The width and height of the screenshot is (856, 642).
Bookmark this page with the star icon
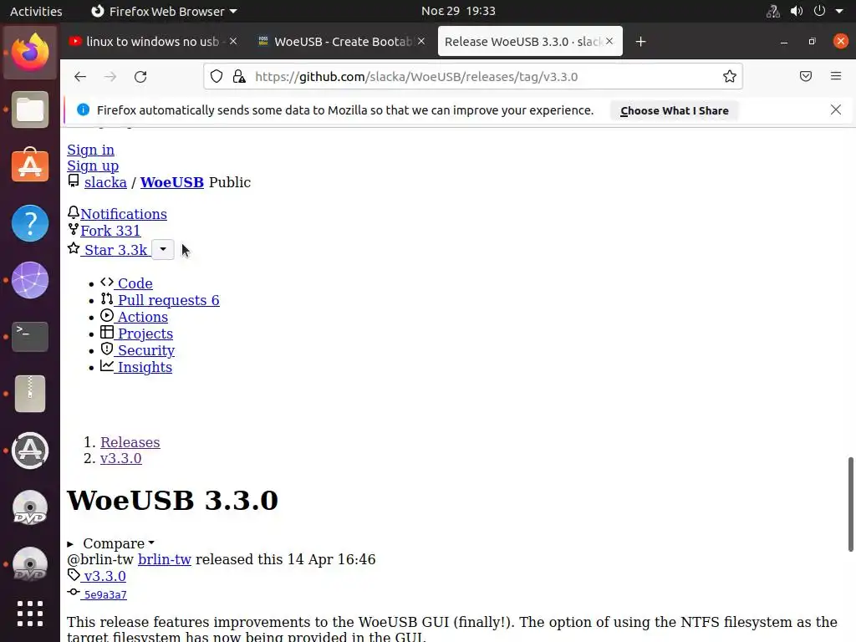tap(729, 76)
